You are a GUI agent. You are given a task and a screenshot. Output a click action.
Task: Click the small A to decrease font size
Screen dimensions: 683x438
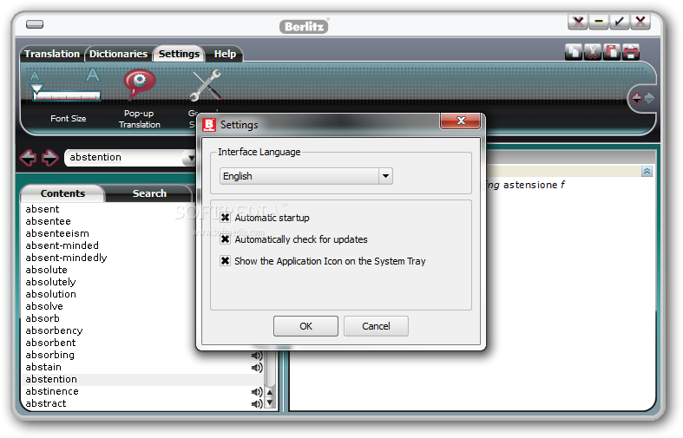pos(35,76)
